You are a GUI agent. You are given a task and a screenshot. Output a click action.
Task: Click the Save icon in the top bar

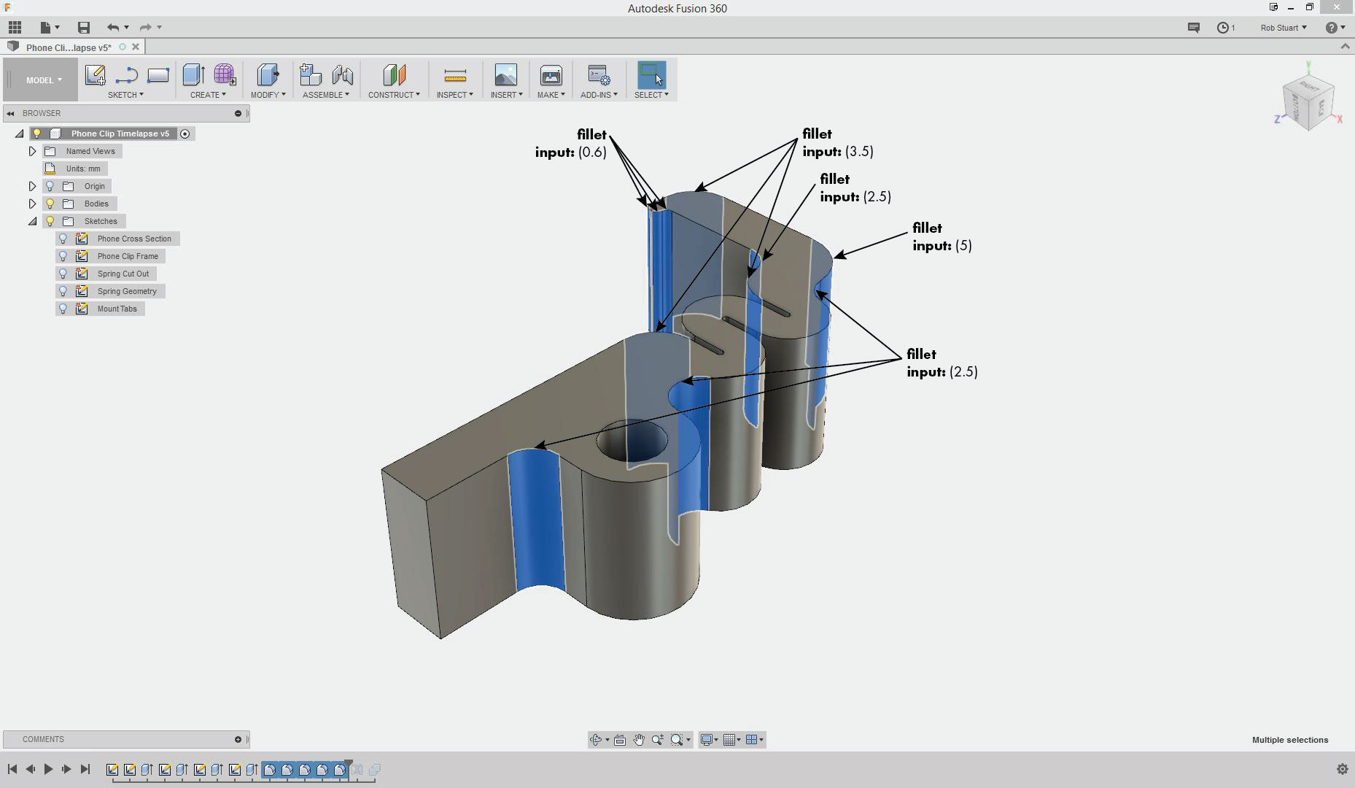84,28
